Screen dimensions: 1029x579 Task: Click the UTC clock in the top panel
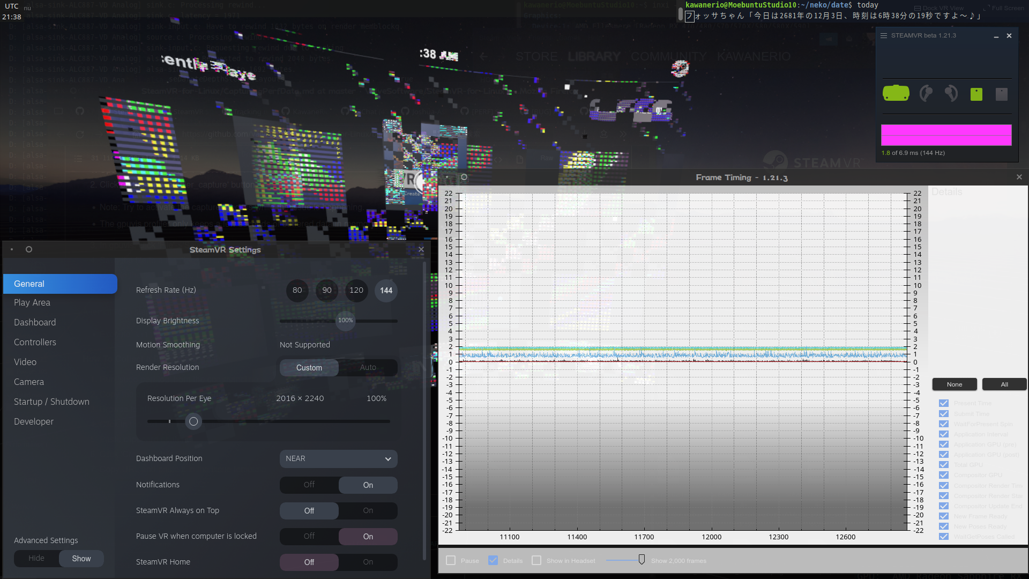[12, 12]
